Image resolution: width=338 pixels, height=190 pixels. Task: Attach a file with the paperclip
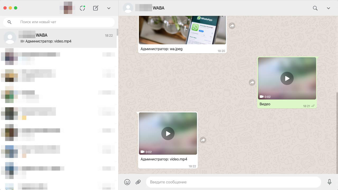pos(138,182)
